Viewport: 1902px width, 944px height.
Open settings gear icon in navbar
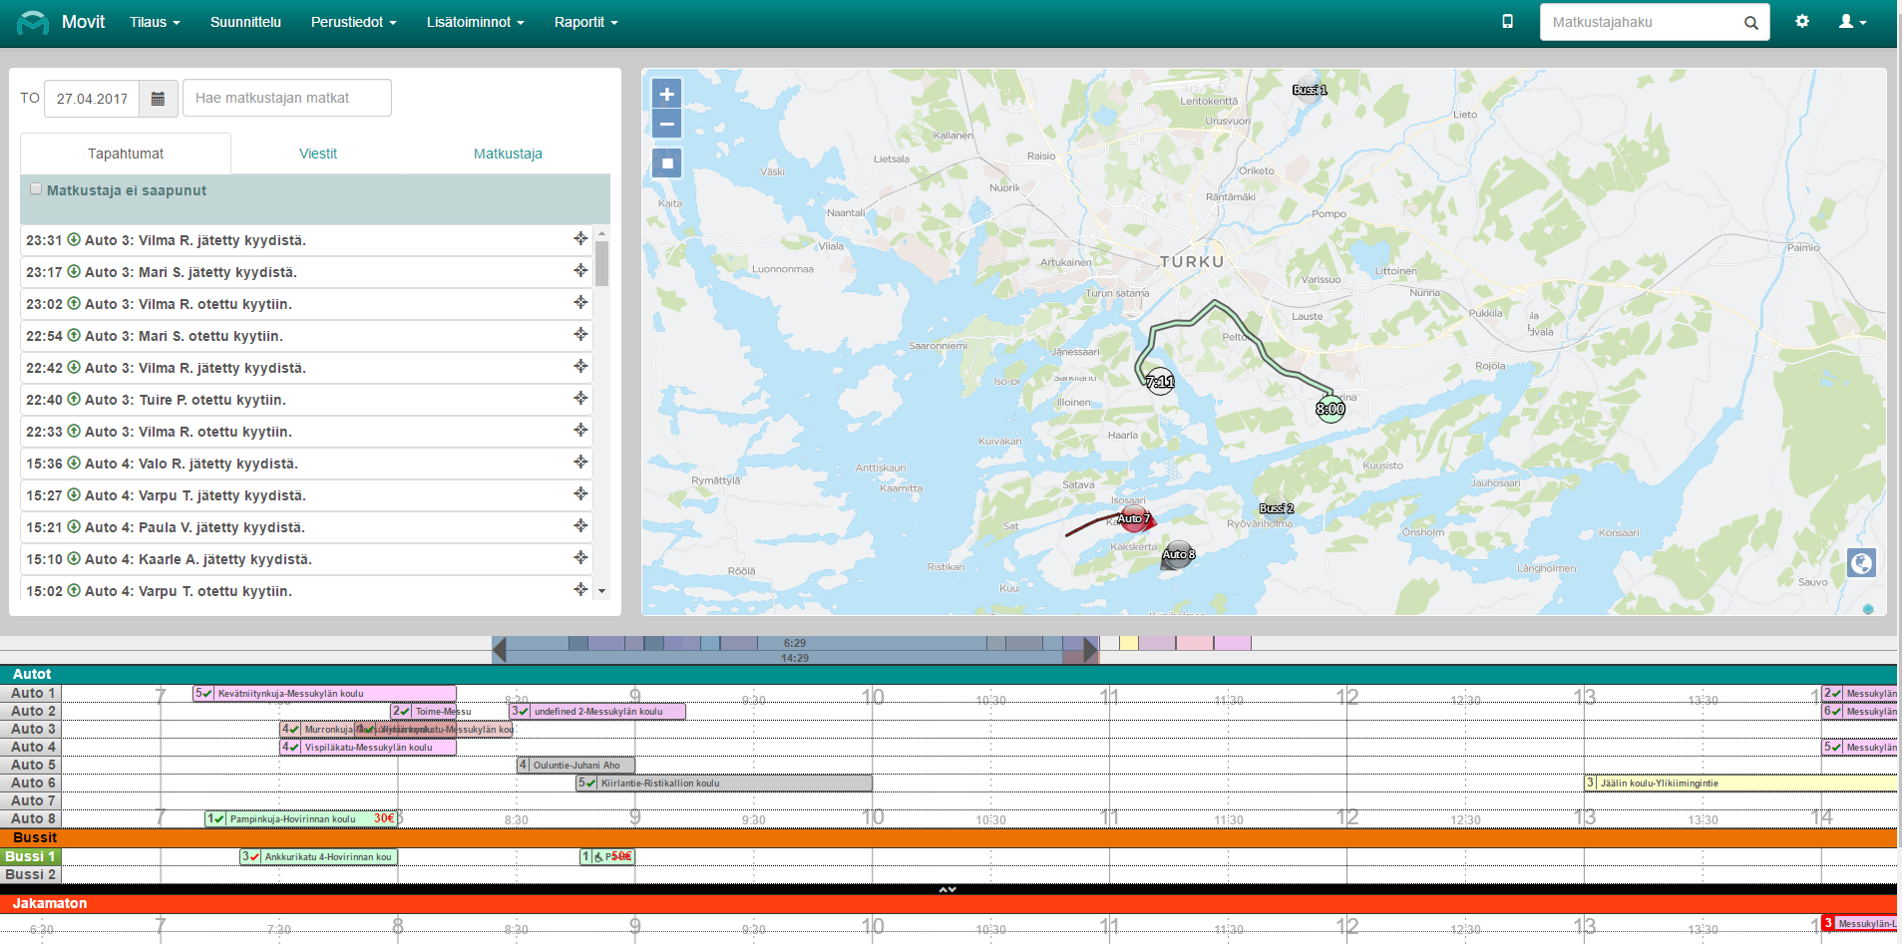point(1801,21)
